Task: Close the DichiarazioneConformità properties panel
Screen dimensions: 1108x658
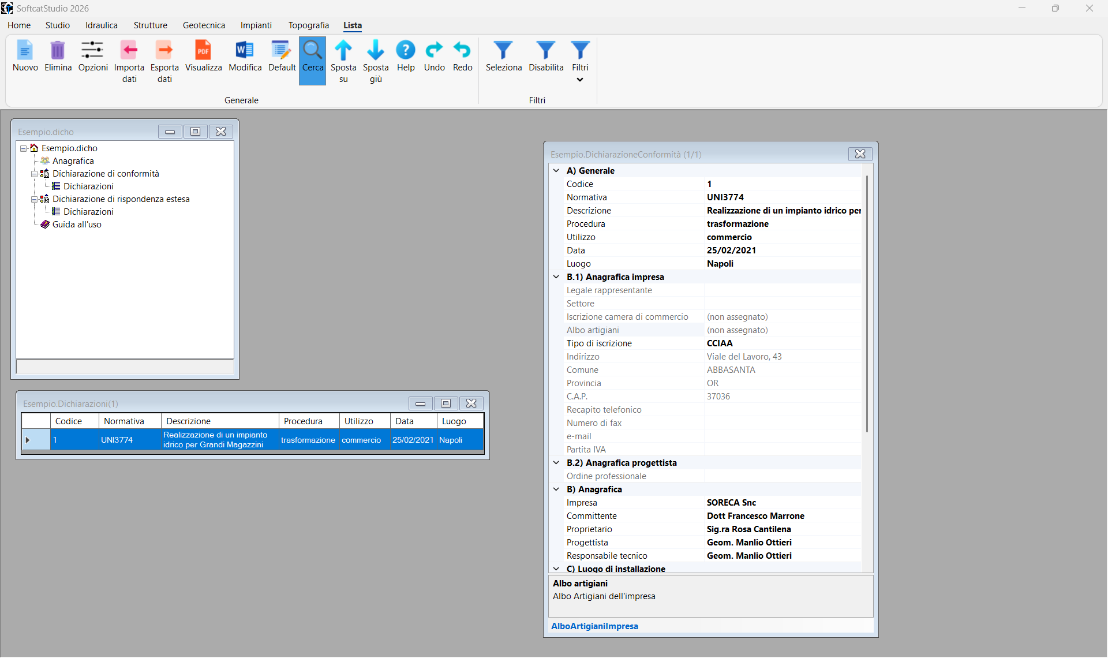Action: click(x=860, y=154)
